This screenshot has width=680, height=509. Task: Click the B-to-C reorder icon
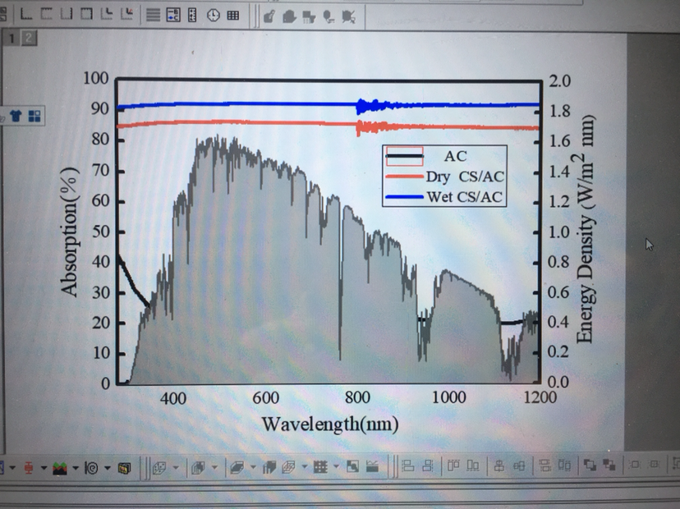coord(173,15)
